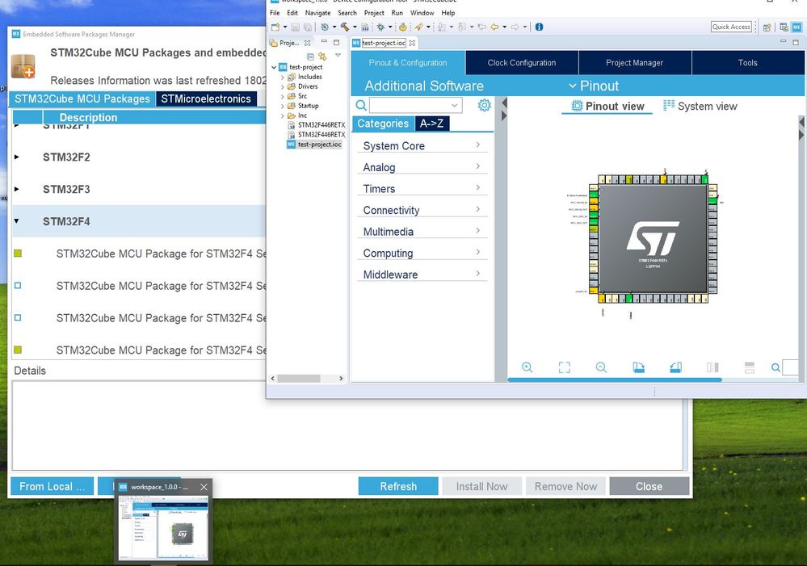This screenshot has height=566, width=807.
Task: Expand the Analog category
Action: click(x=422, y=167)
